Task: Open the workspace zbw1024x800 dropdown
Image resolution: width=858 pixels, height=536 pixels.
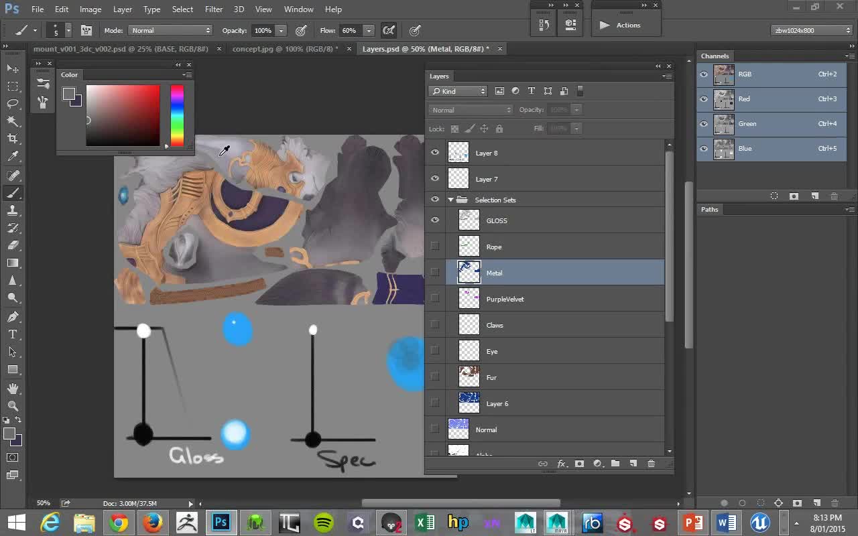Action: click(811, 30)
